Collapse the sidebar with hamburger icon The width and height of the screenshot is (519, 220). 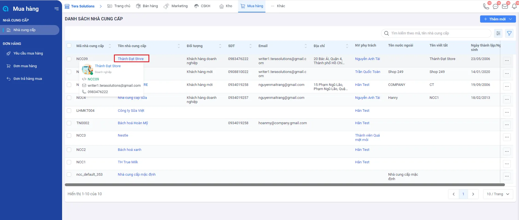point(57,9)
